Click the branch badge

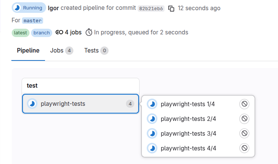coord(42,32)
